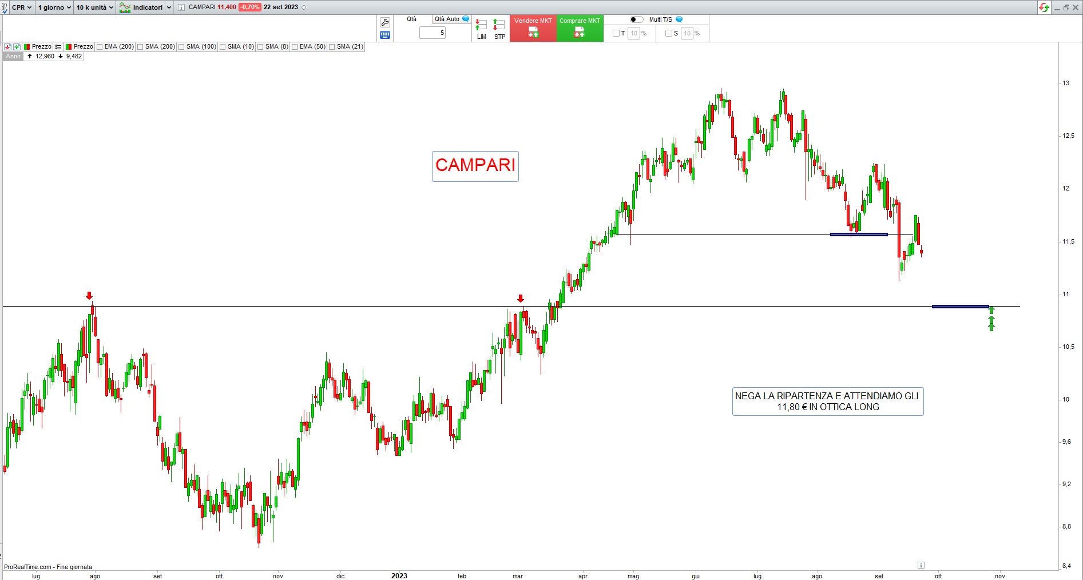This screenshot has height=580, width=1083.
Task: Open the CPR ticker dropdown
Action: (x=22, y=7)
